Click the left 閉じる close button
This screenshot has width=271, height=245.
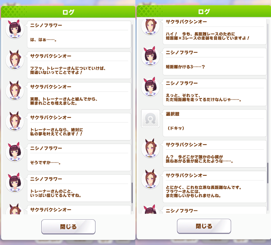(x=68, y=227)
